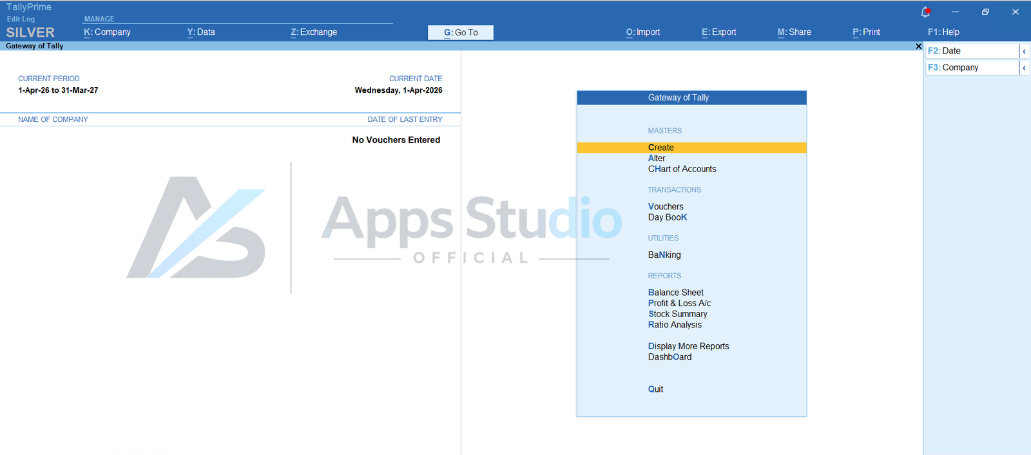Click the G: Go To button
The height and width of the screenshot is (455, 1031).
[x=461, y=32]
